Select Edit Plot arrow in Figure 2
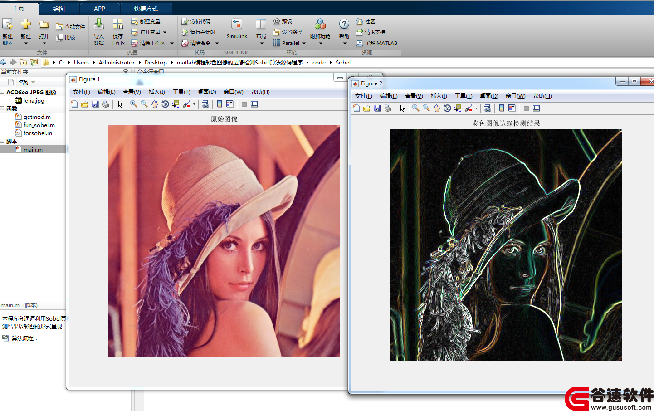 click(402, 108)
